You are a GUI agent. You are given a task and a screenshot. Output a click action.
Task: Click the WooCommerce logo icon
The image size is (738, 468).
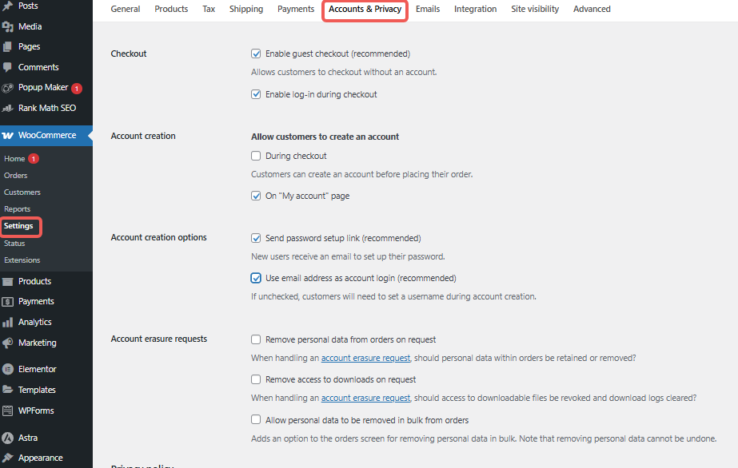pyautogui.click(x=8, y=136)
